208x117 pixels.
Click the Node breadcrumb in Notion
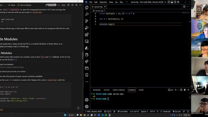pyautogui.click(x=12, y=5)
